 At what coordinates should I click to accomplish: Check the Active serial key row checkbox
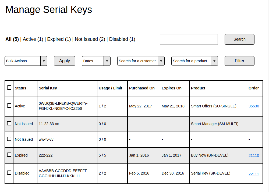click(9, 106)
